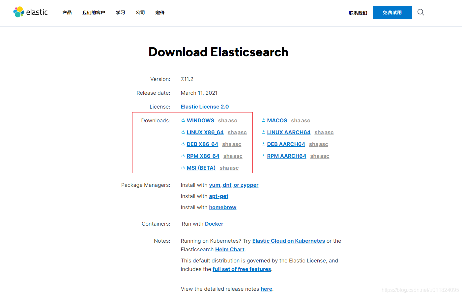Download the RPM X86_64 package
This screenshot has width=462, height=296.
[203, 156]
